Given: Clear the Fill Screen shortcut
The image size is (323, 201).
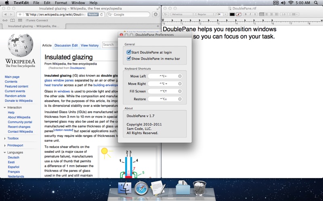Looking at the screenshot, I should click(x=180, y=91).
